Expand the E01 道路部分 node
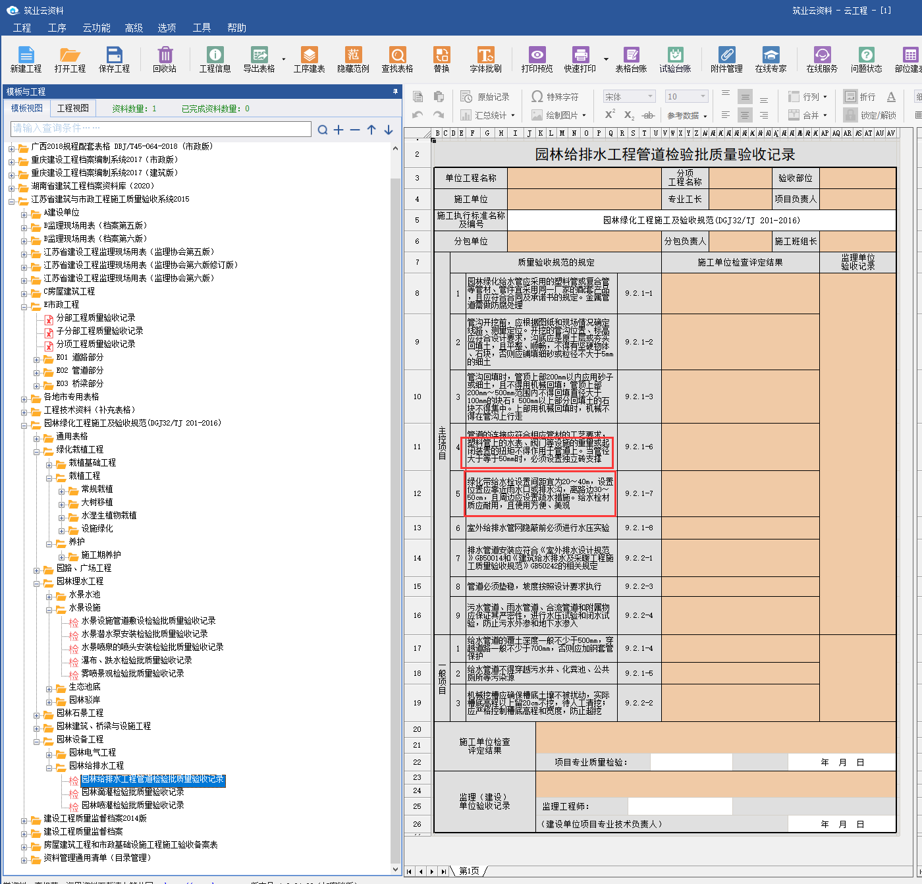 coord(37,359)
